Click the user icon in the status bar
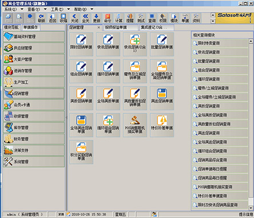This screenshot has width=254, height=218. click(154, 214)
